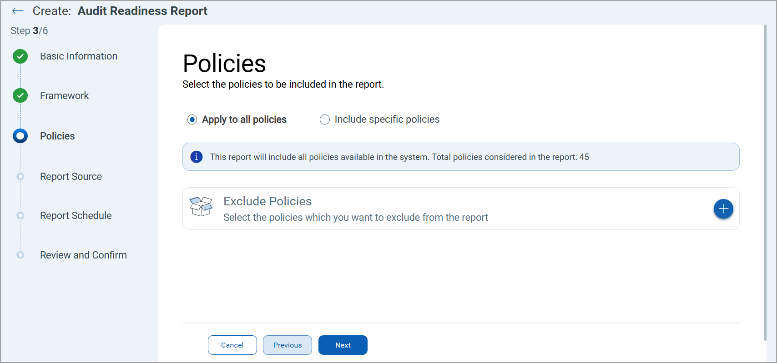Viewport: 777px width, 363px height.
Task: Click the blue info icon in banner
Action: 196,157
